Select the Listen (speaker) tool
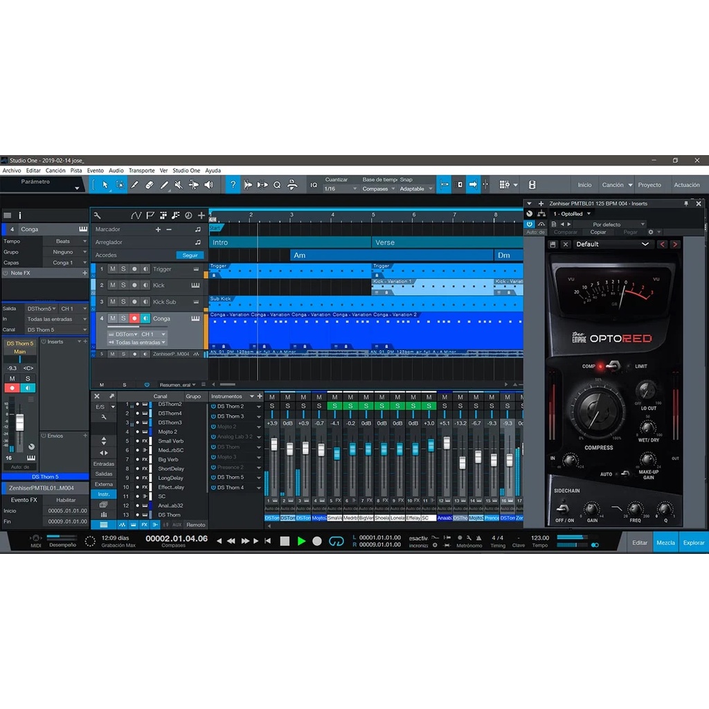 coord(208,185)
